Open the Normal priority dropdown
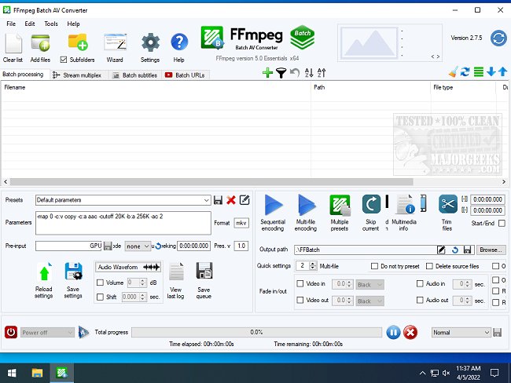 tap(486, 333)
